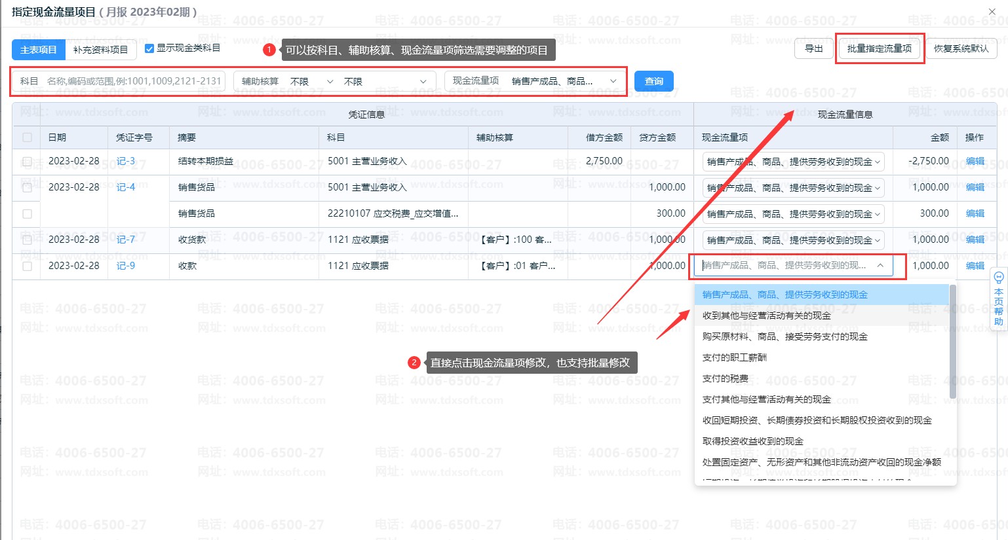Click the 查询 search button
Screen dimensions: 1008x540
(x=653, y=81)
